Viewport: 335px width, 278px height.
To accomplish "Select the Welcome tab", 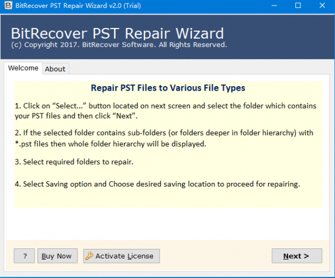I will coord(23,68).
